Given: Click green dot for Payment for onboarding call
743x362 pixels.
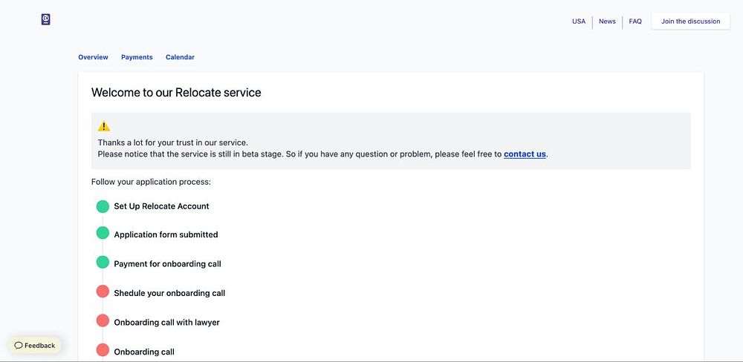Looking at the screenshot, I should [103, 263].
